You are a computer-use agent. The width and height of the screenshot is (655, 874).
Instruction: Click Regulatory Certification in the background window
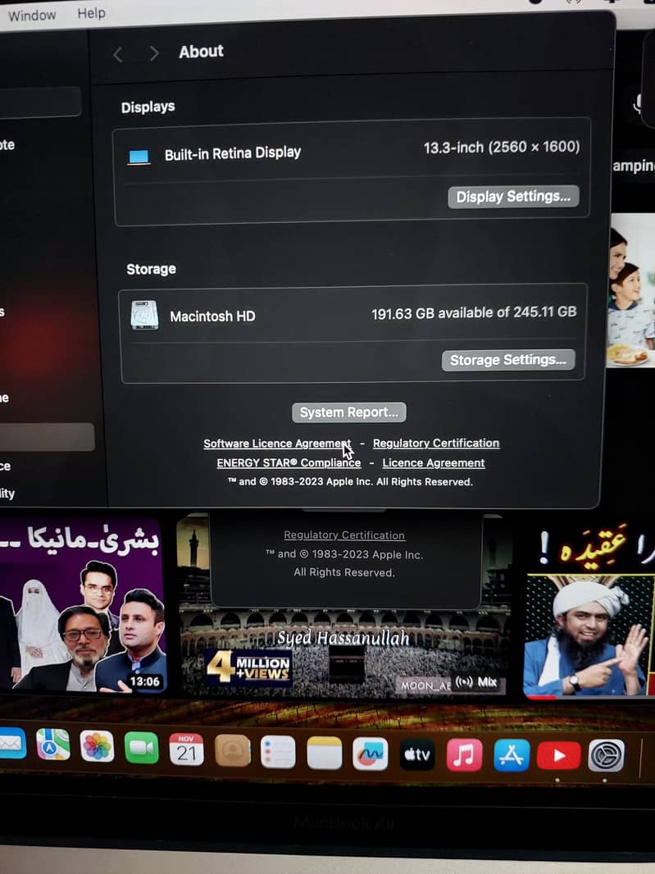click(x=344, y=535)
